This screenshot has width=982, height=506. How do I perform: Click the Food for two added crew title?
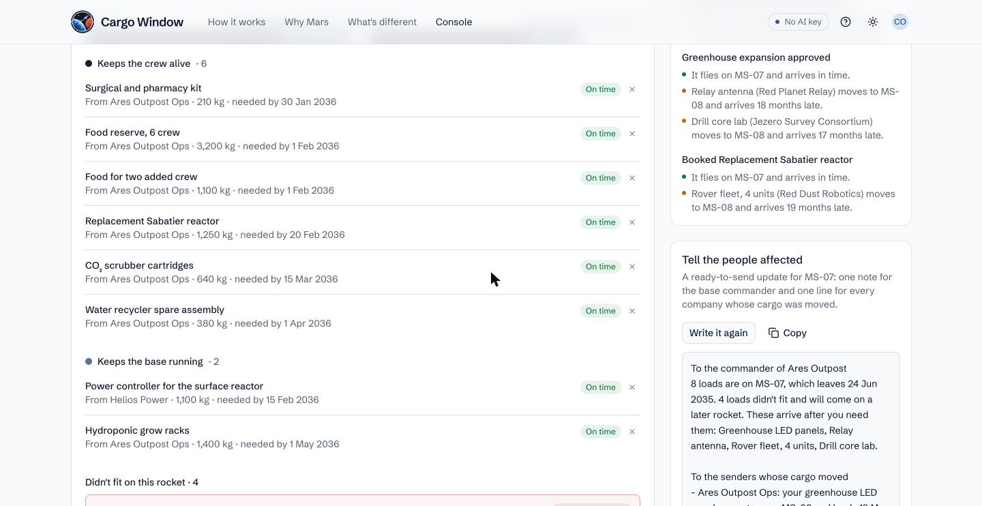141,177
